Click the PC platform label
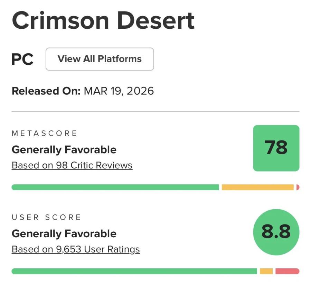This screenshot has height=286, width=311. (22, 59)
